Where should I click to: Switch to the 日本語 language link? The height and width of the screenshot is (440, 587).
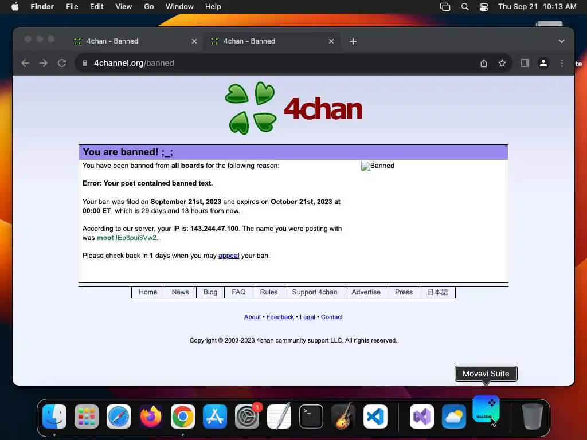coord(437,292)
